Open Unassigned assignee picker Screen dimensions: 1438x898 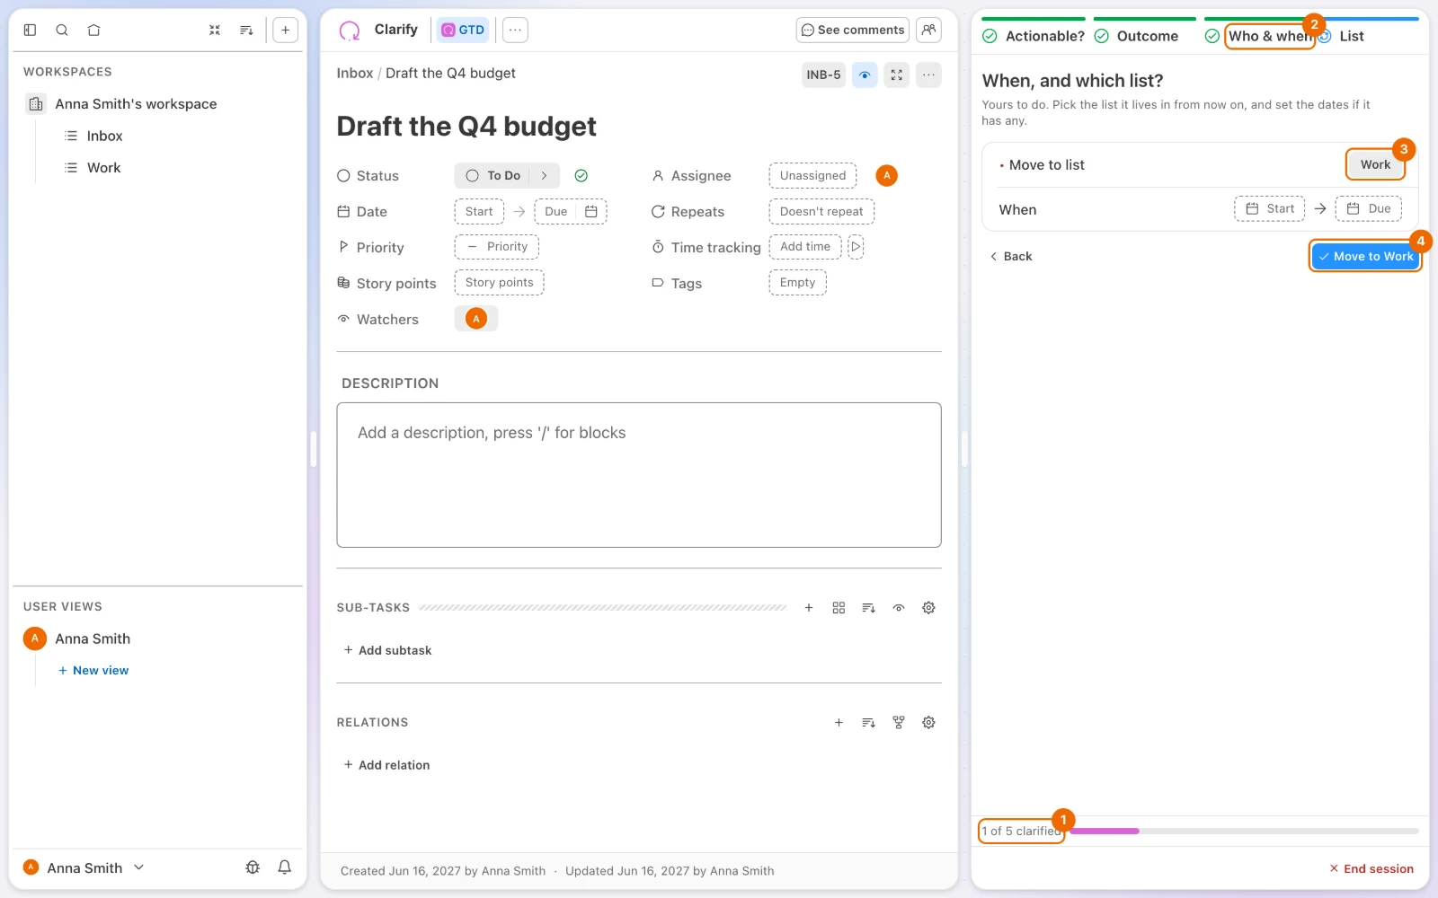[812, 175]
